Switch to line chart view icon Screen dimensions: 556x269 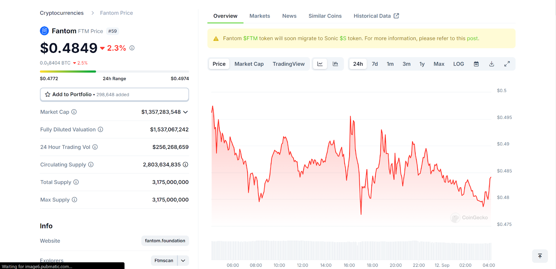320,64
